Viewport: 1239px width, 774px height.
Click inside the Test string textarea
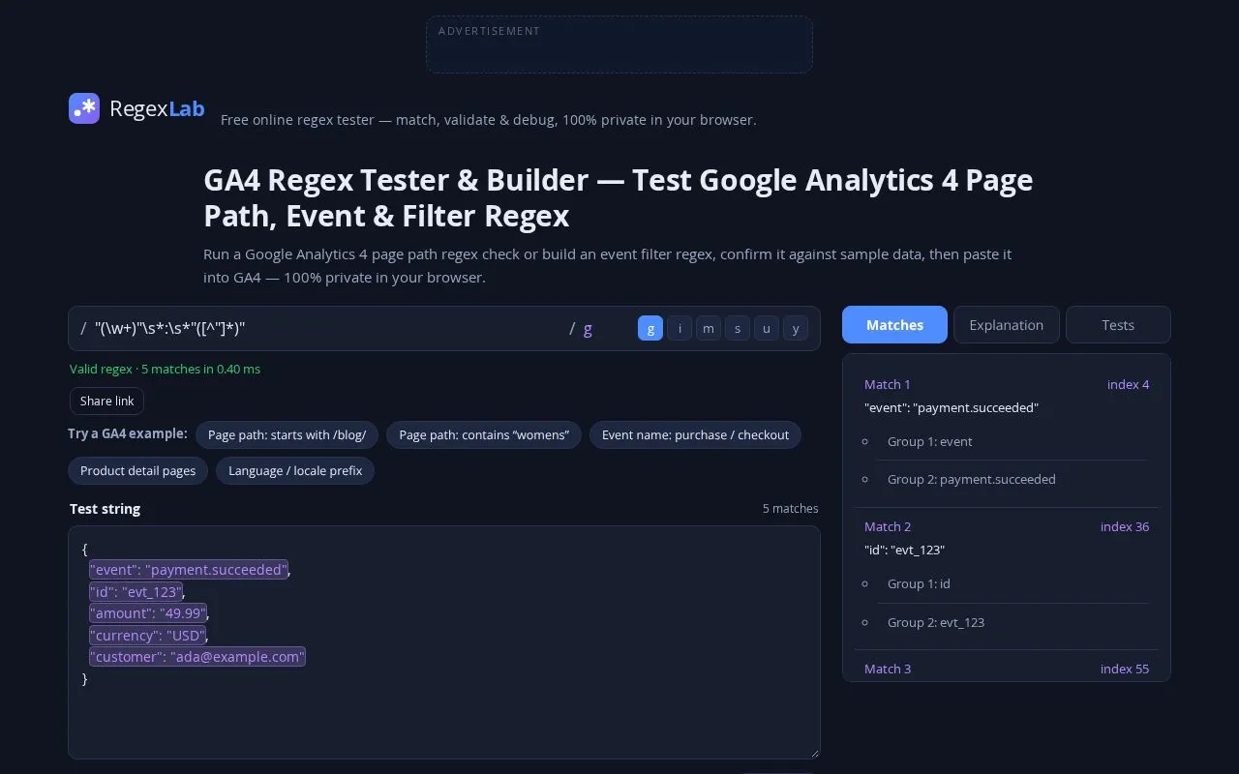pos(444,642)
